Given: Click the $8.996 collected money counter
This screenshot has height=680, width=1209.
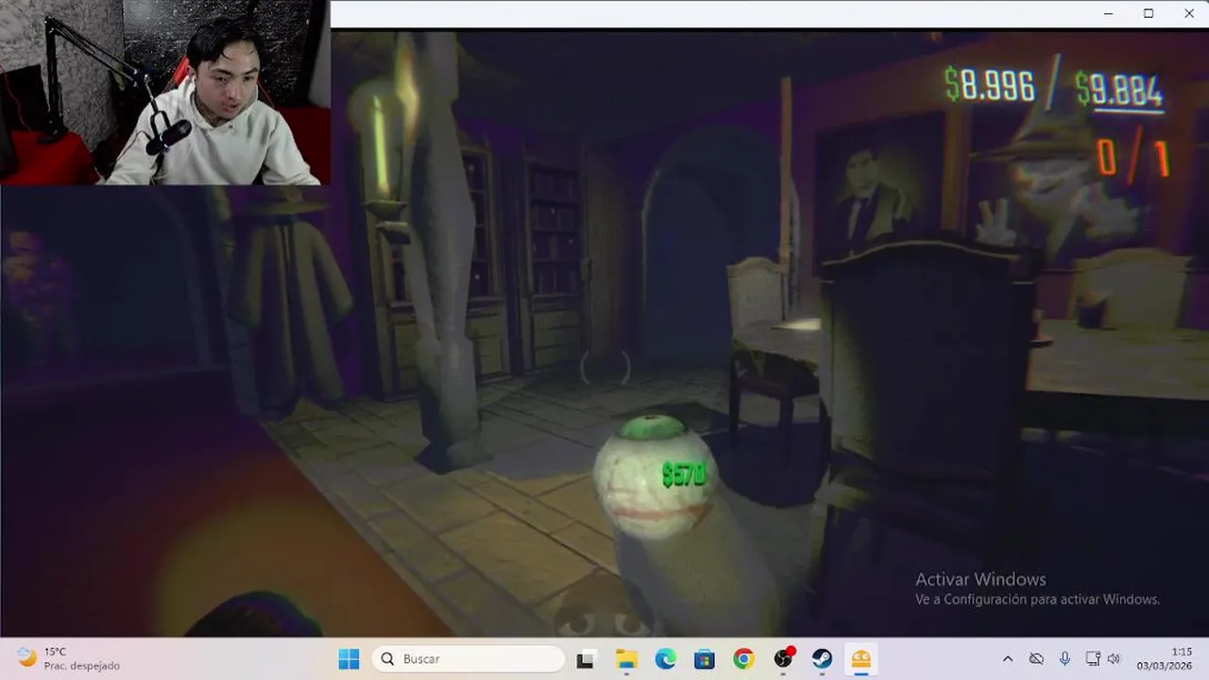Looking at the screenshot, I should (x=990, y=85).
